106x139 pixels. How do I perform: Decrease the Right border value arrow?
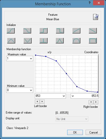[91, 102]
